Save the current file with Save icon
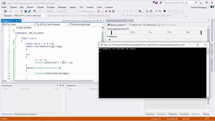This screenshot has height=121, width=215. pos(26,11)
